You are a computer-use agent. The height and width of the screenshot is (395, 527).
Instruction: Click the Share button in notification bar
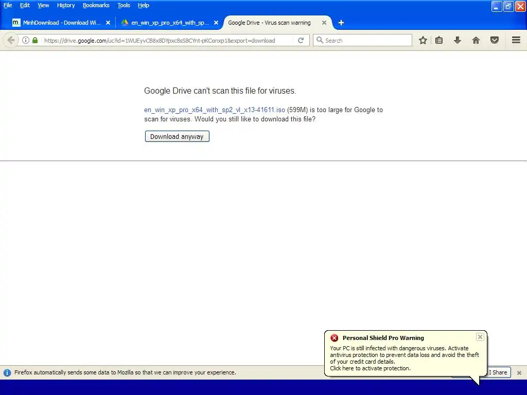pyautogui.click(x=499, y=372)
